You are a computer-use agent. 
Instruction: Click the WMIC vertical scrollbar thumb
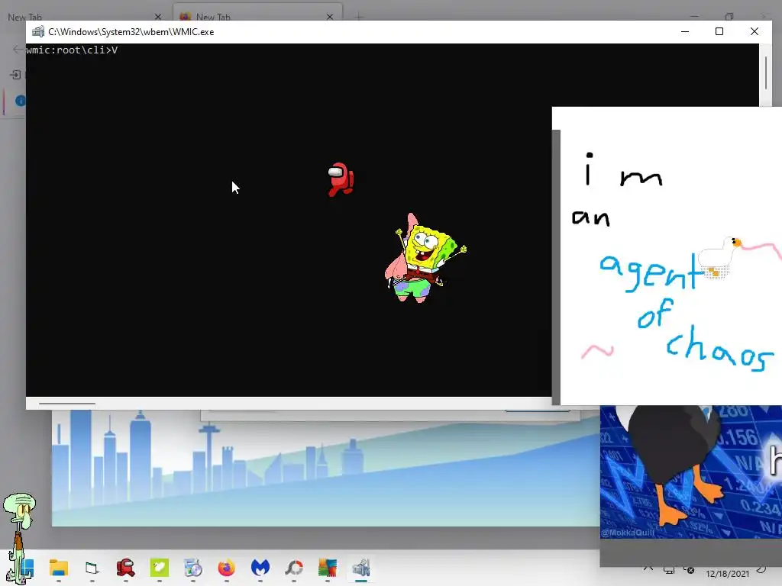[x=765, y=73]
